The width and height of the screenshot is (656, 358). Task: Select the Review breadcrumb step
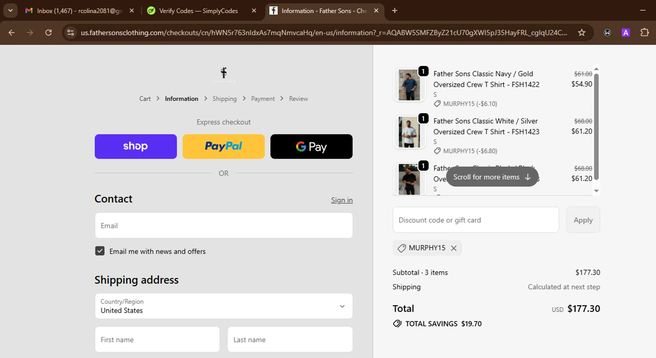coord(298,99)
